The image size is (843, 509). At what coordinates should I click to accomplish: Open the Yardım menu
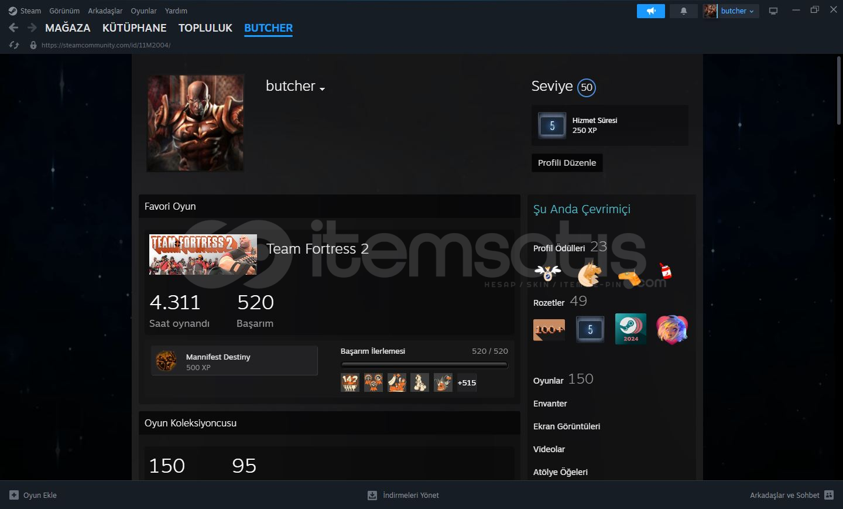[x=176, y=11]
